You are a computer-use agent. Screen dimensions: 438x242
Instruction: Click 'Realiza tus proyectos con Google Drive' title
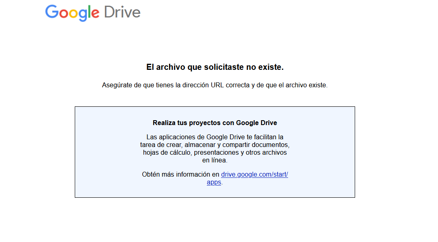215,123
